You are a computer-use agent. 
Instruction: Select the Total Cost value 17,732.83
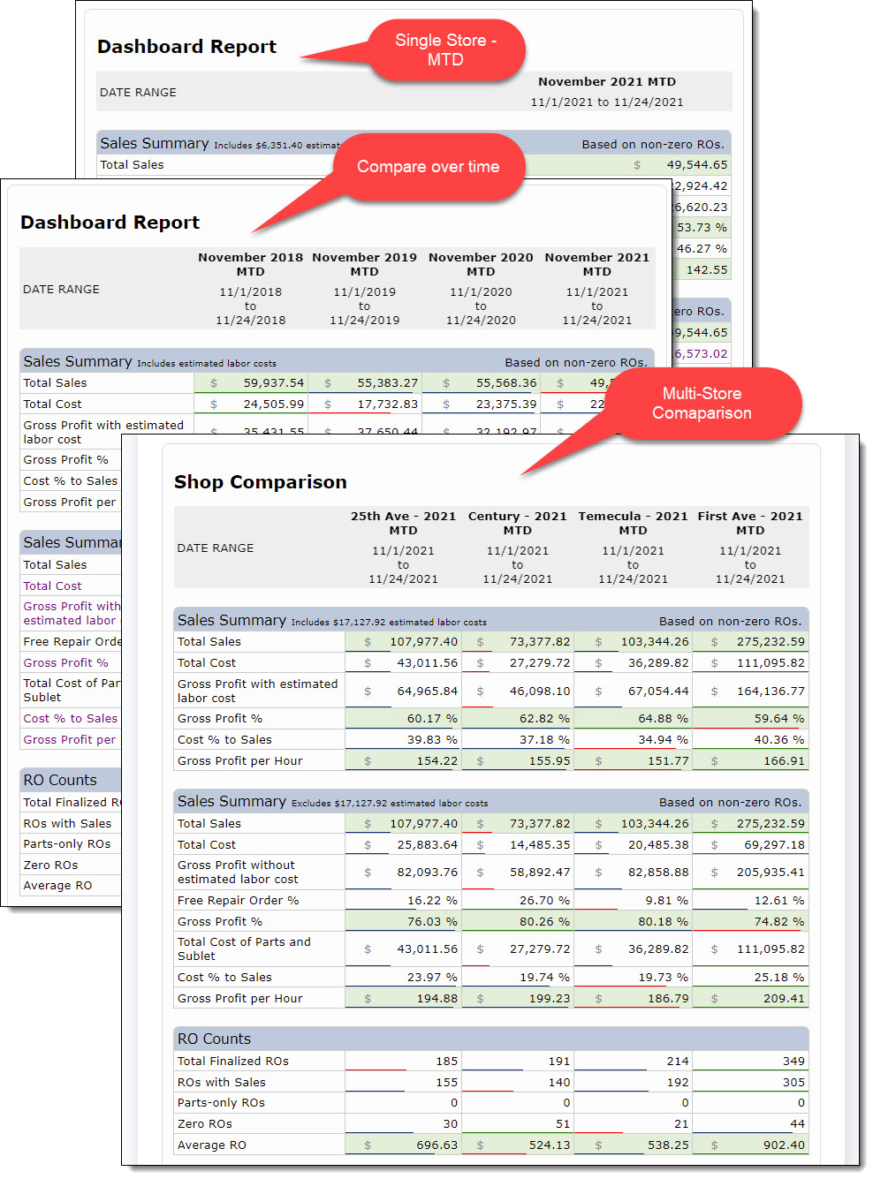click(388, 404)
